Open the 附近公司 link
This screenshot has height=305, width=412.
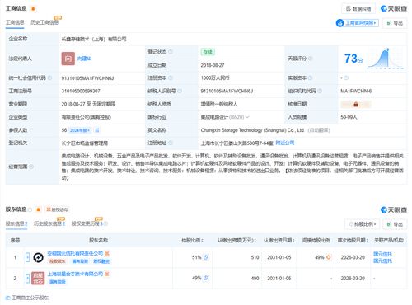(285, 143)
